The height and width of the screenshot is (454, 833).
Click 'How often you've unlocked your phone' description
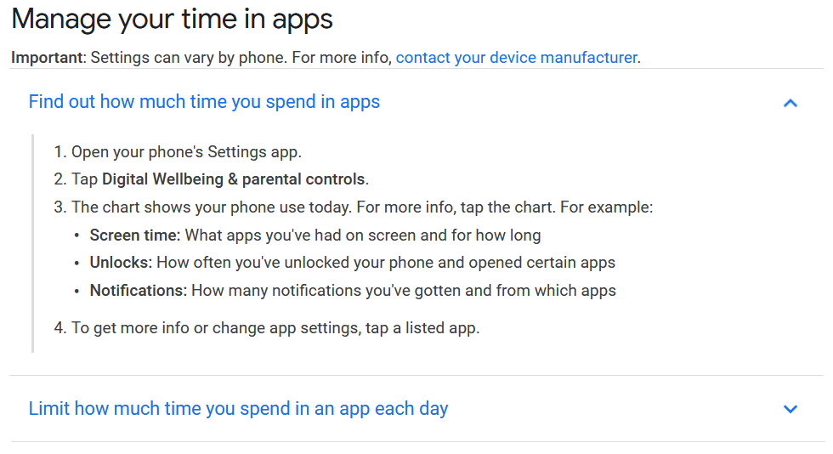(386, 263)
